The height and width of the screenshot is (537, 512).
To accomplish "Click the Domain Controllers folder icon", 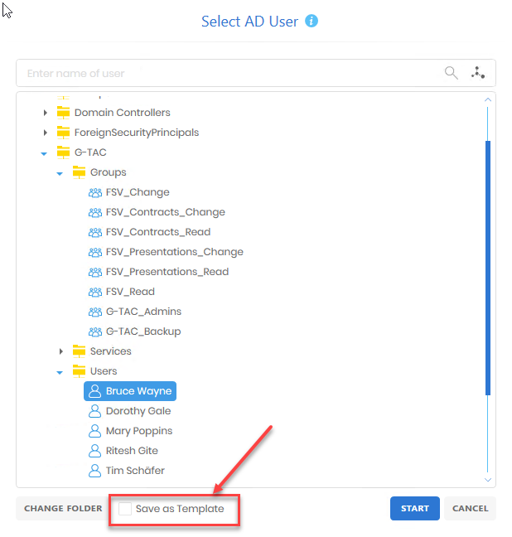I will (x=64, y=113).
